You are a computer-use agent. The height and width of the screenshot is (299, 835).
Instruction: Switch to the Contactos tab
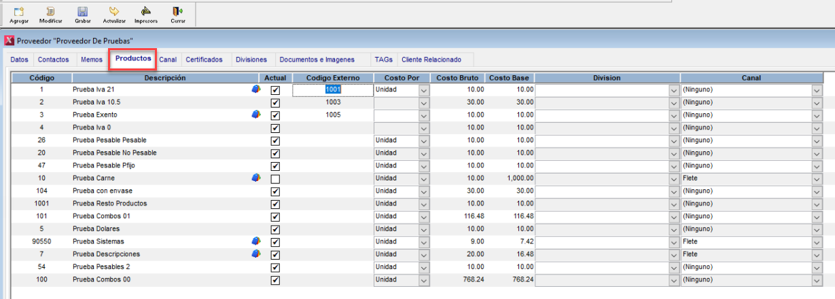click(53, 60)
